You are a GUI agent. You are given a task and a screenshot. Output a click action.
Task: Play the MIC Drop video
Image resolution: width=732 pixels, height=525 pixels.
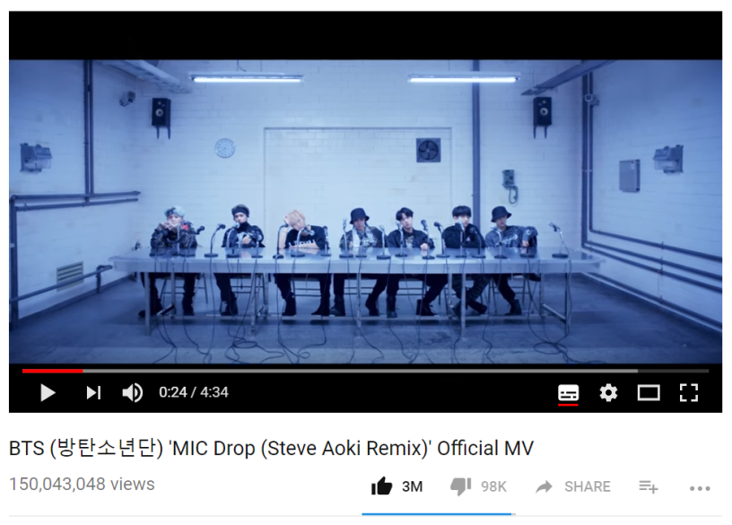(x=48, y=392)
